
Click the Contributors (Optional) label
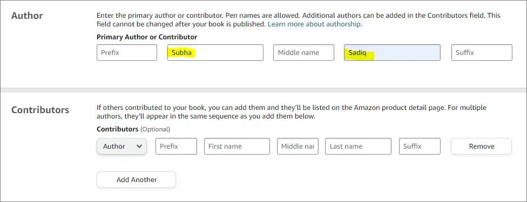pyautogui.click(x=133, y=129)
